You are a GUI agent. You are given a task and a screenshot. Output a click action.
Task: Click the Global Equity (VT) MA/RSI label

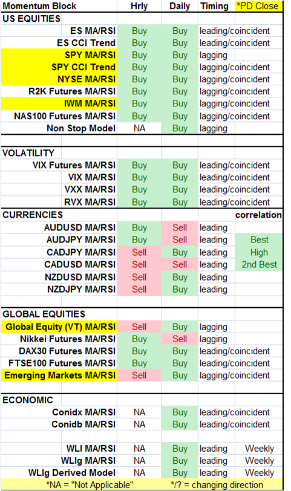click(x=59, y=327)
